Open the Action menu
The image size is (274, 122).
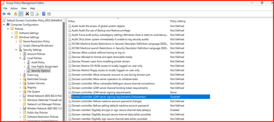tap(14, 8)
